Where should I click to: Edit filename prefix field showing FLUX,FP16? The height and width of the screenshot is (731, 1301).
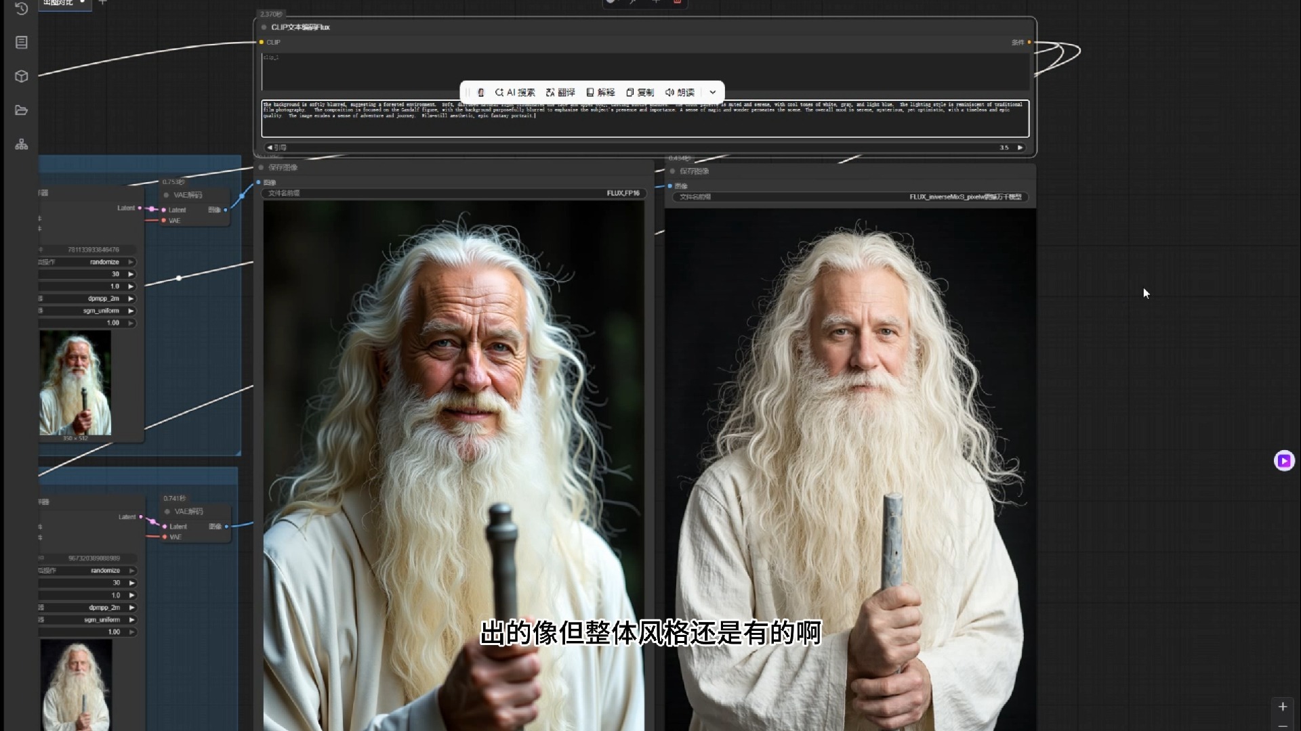[454, 193]
